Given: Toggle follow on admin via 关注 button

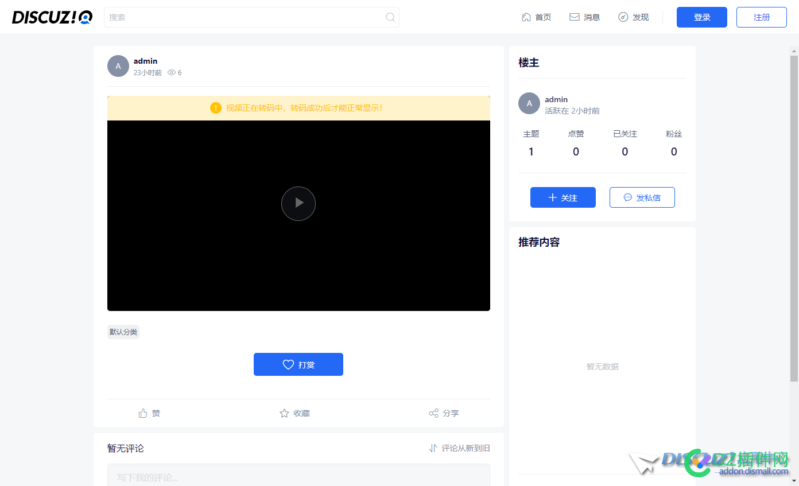Looking at the screenshot, I should coord(563,197).
